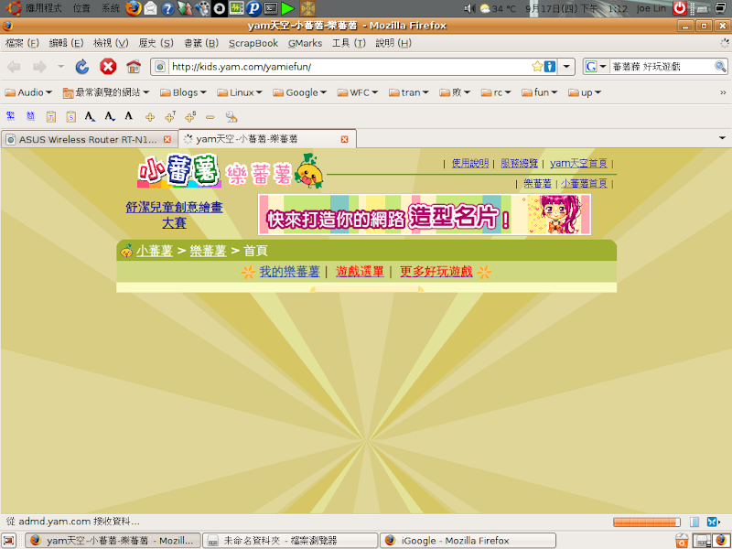Convert page to Traditional Chinese (繁) icon
The width and height of the screenshot is (732, 549).
[10, 116]
